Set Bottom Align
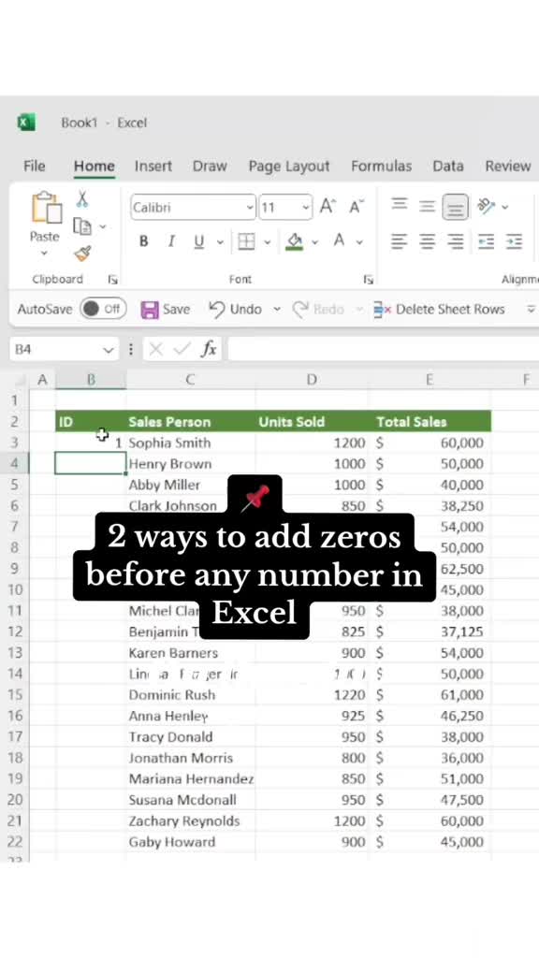The height and width of the screenshot is (958, 539). point(456,207)
